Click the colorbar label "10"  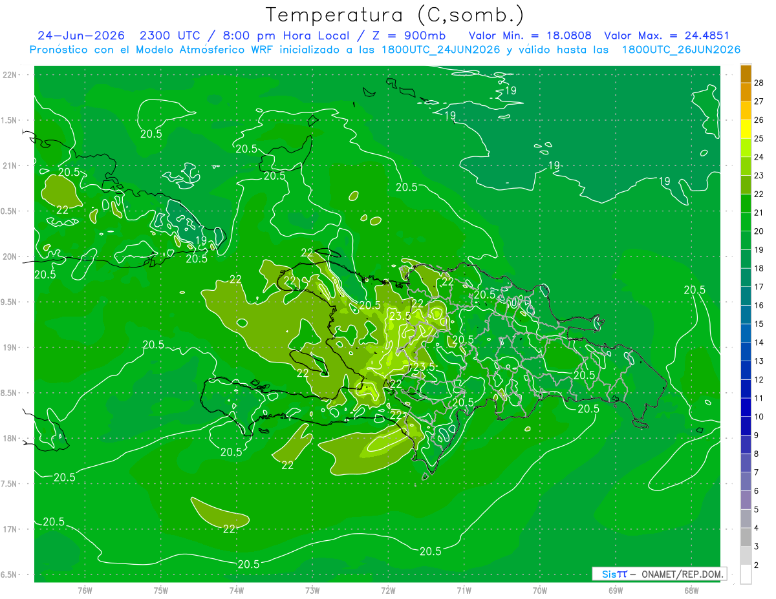[x=759, y=417]
